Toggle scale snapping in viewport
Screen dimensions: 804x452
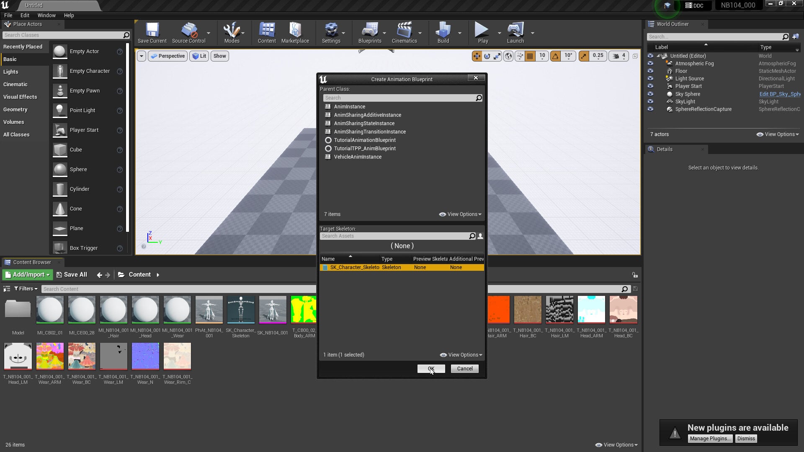tap(584, 56)
